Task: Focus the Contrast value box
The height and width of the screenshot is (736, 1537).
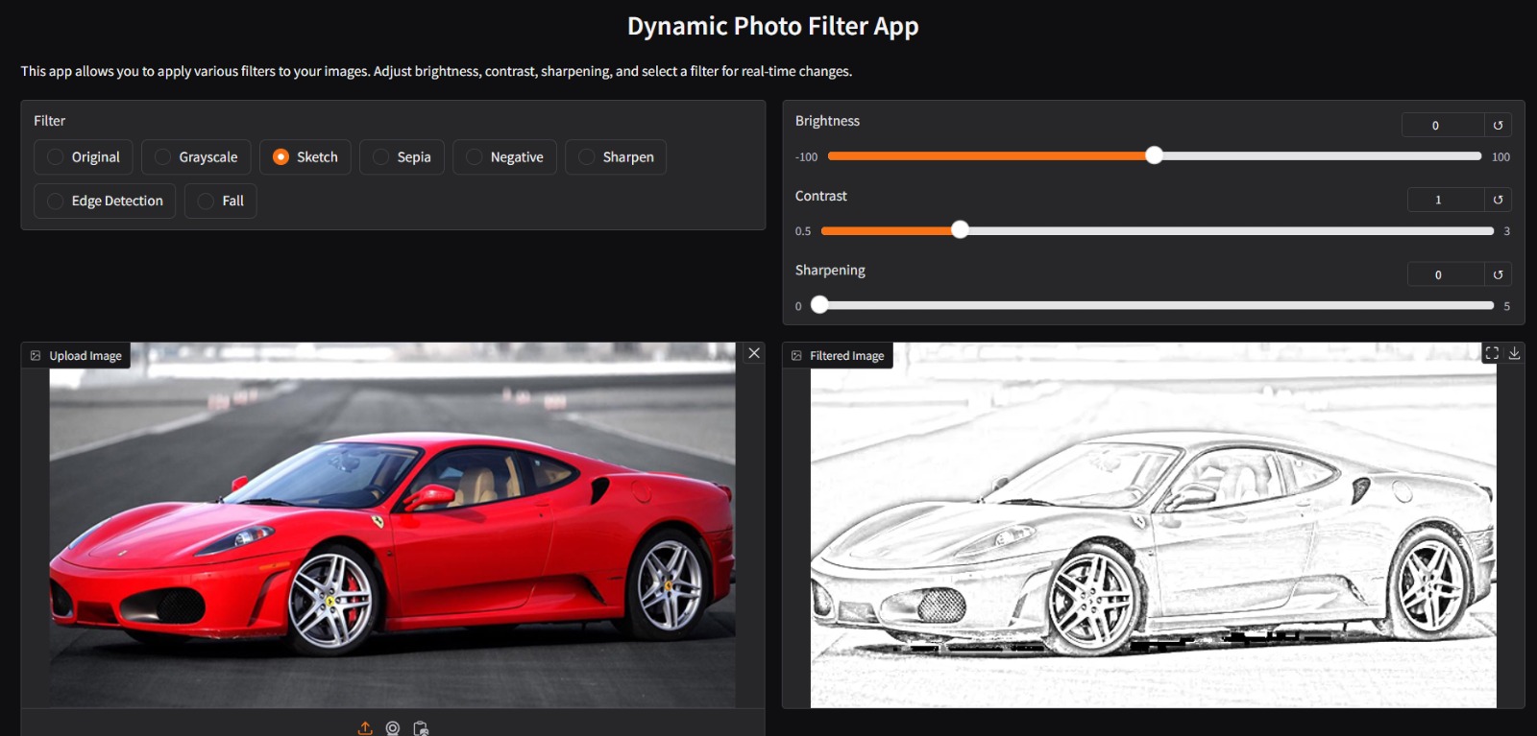Action: click(x=1444, y=200)
